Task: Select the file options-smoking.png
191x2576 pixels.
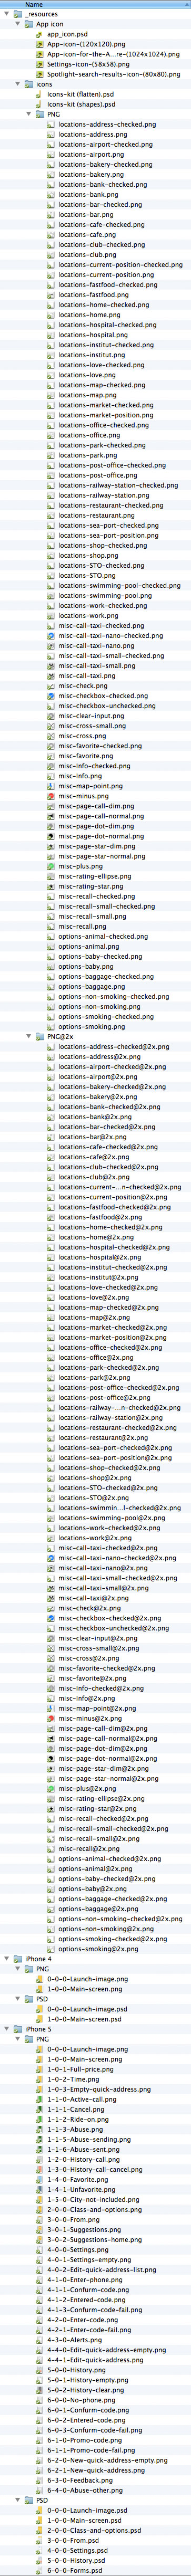Action: 92,1027
